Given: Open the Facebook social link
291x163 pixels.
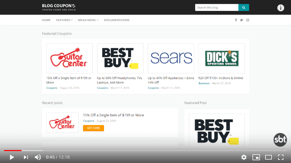Looking at the screenshot, I should pos(236,20).
